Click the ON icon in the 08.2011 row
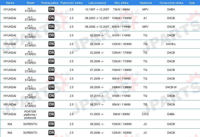 51,104
